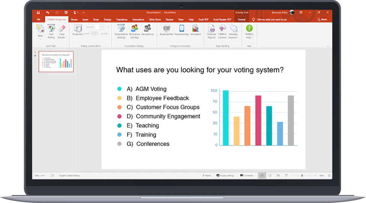The width and height of the screenshot is (366, 203).
Task: Click the Undo arrow icon
Action: coord(48,13)
